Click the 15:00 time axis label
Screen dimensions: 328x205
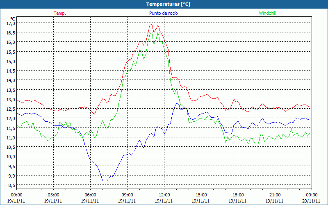(201, 195)
